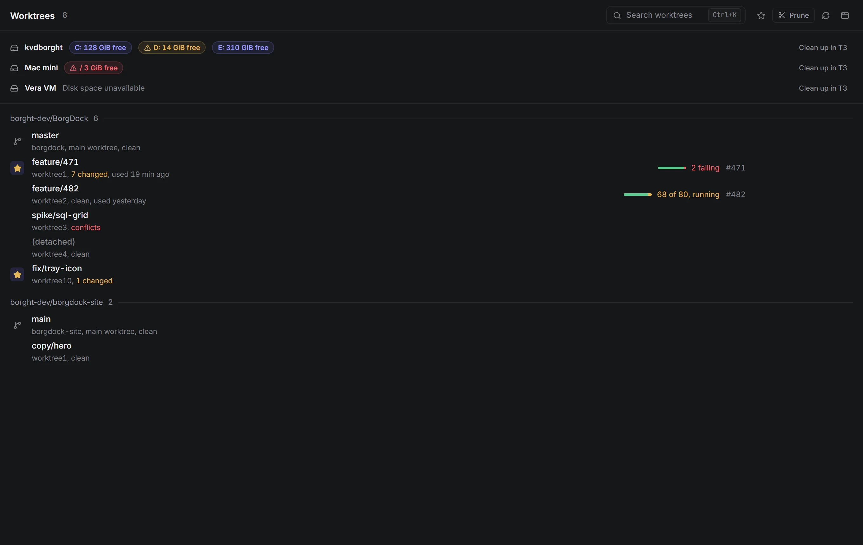The height and width of the screenshot is (545, 863).
Task: Click the C: 128 GiB free badge
Action: [100, 48]
